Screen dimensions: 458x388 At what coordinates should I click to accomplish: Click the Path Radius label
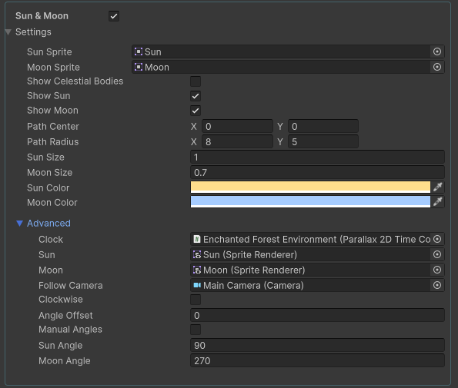pyautogui.click(x=52, y=142)
